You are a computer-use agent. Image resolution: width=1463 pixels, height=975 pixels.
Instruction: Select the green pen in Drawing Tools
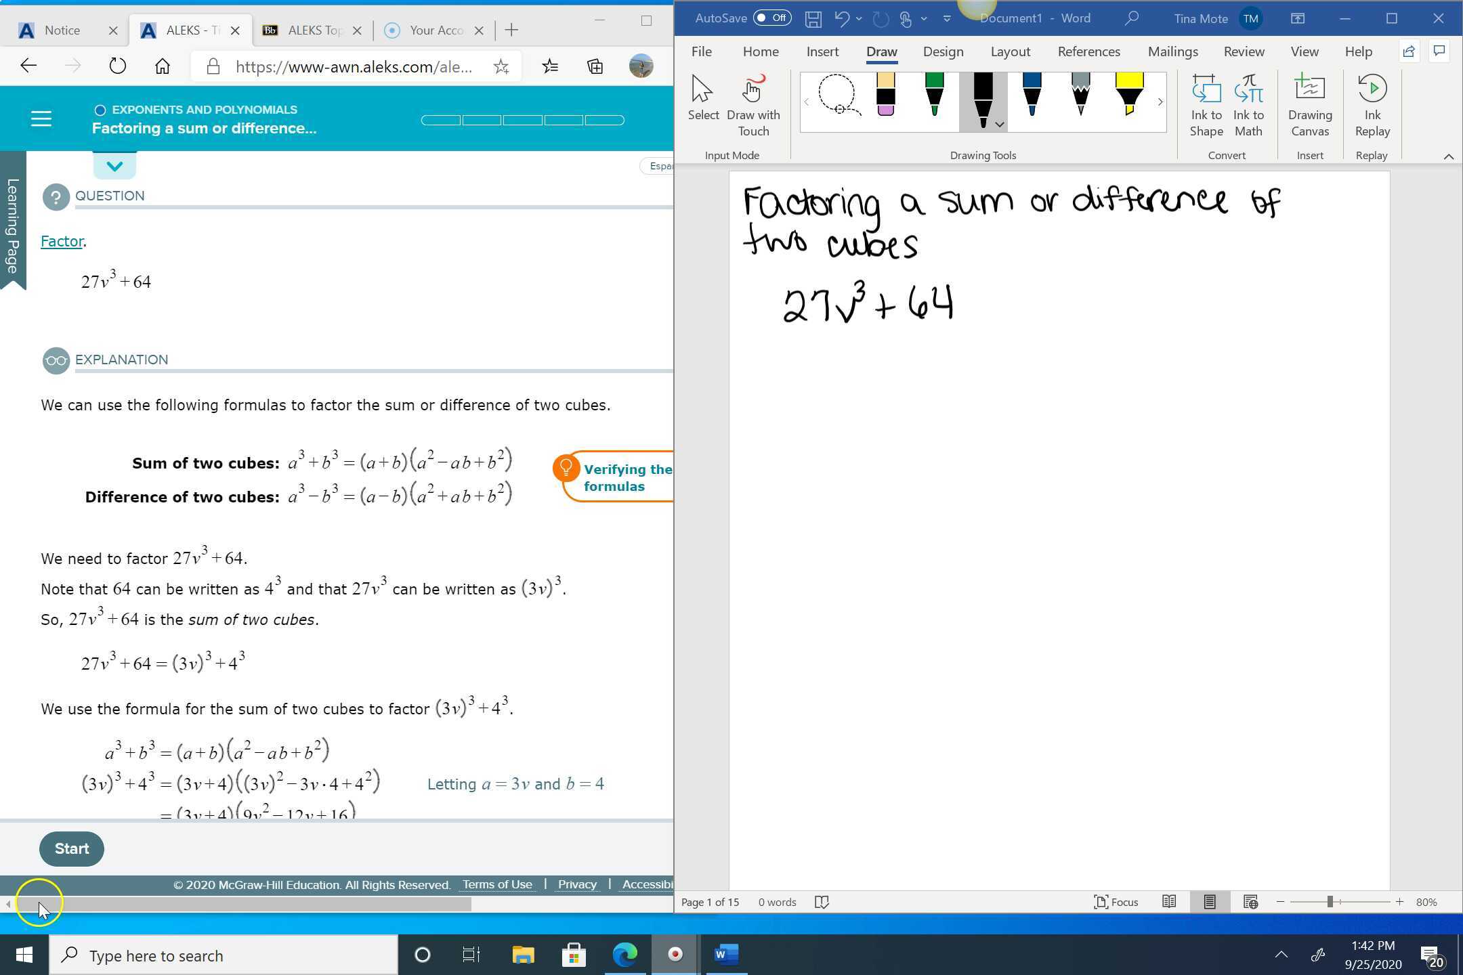point(934,95)
